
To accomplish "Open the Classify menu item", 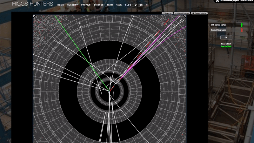I will point(72,5).
